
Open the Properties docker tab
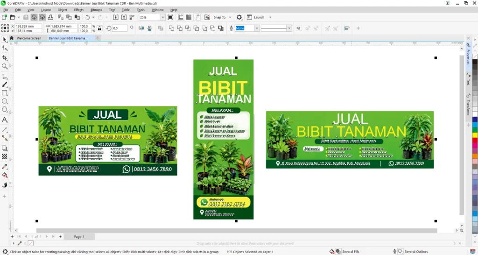pos(468,57)
